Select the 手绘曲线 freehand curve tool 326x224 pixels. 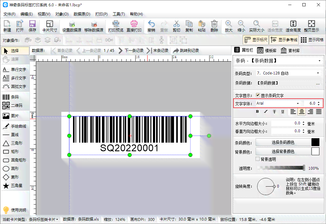pos(15,126)
